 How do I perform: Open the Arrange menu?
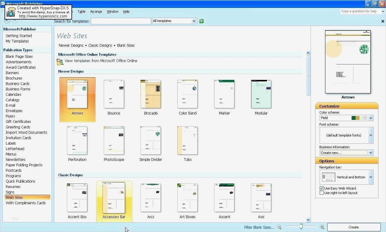[x=96, y=11]
